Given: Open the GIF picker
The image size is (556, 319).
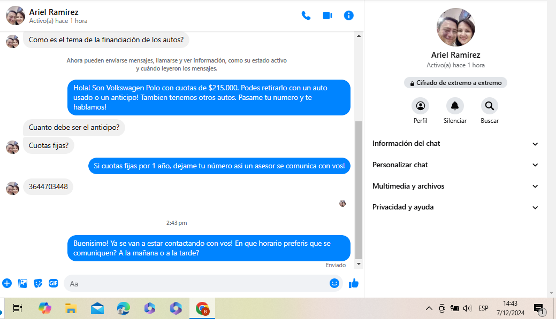Looking at the screenshot, I should 54,283.
